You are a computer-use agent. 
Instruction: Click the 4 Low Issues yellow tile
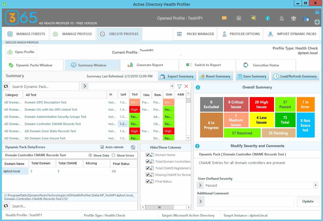(x=262, y=120)
